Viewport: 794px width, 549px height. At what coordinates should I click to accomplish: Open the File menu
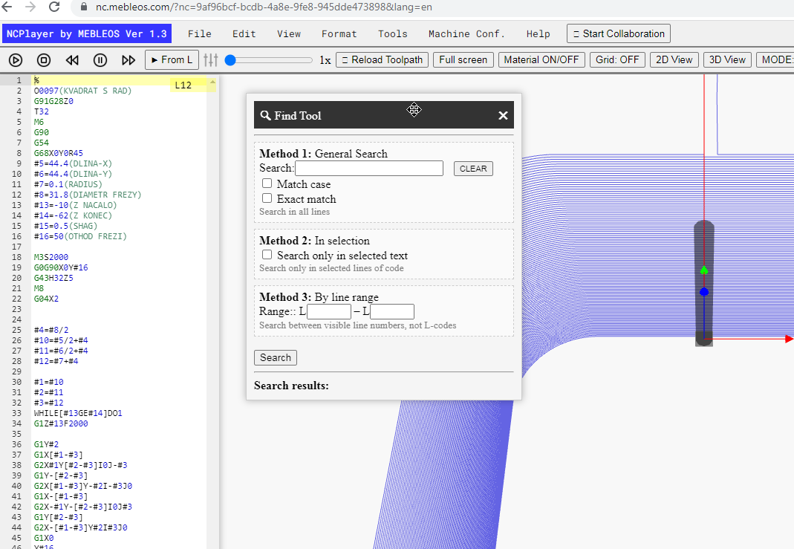[x=200, y=34]
